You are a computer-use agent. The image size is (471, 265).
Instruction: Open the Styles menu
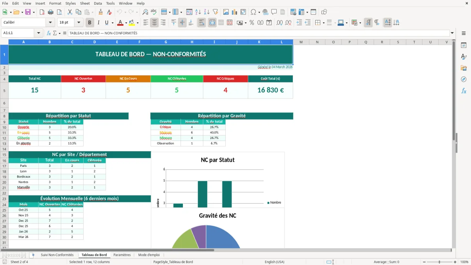point(71,3)
